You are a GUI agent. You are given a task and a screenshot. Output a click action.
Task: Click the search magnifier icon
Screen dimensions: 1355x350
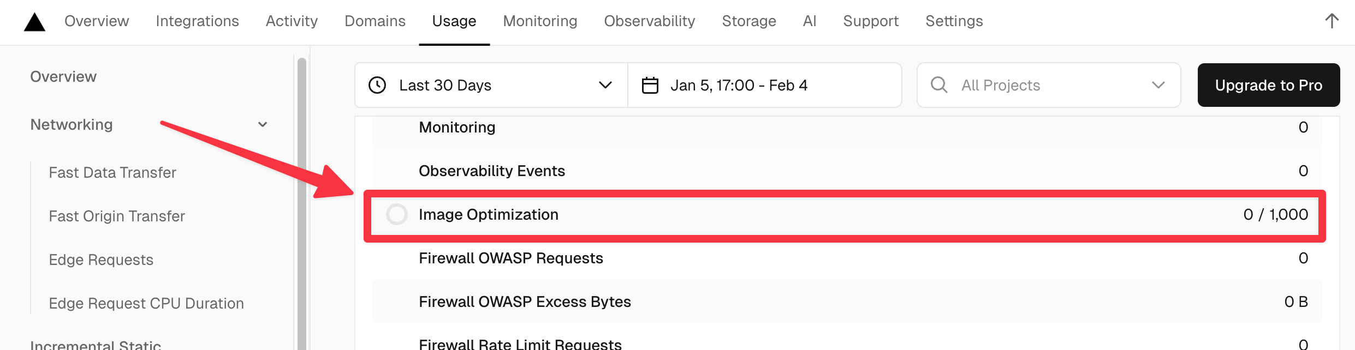tap(939, 85)
